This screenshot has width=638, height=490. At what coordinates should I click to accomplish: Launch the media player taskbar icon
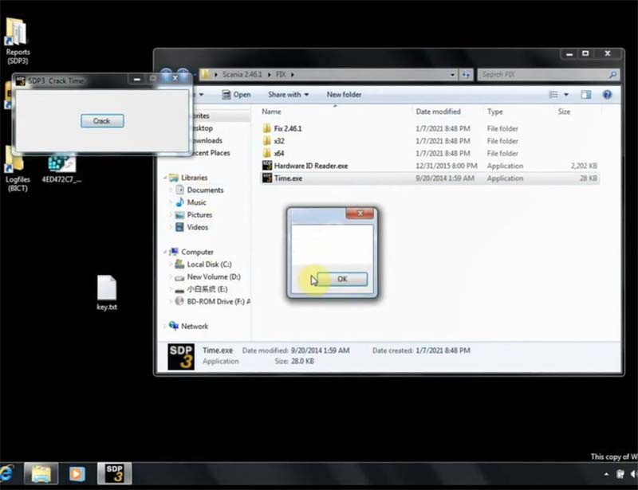pyautogui.click(x=77, y=474)
